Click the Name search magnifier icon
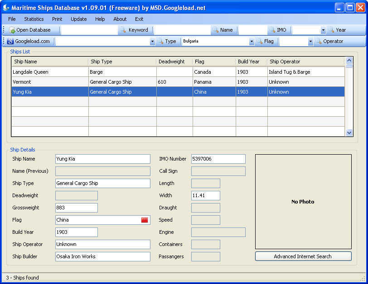The width and height of the screenshot is (368, 284). [x=215, y=30]
